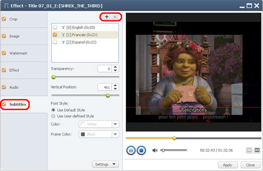The image size is (263, 171).
Task: Click the Apply button
Action: point(228,165)
